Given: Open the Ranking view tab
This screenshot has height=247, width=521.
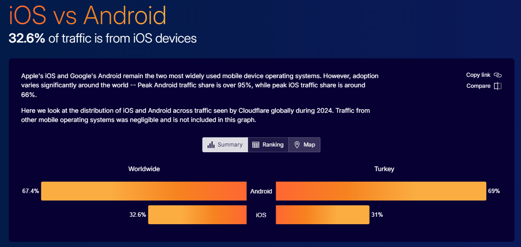Looking at the screenshot, I should click(x=268, y=145).
